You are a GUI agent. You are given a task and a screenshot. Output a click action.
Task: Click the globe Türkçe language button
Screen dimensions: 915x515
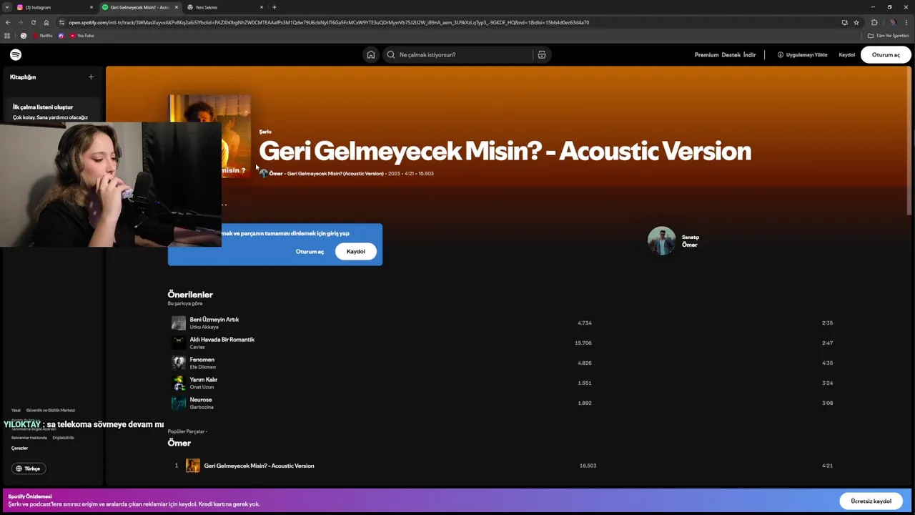(x=29, y=469)
